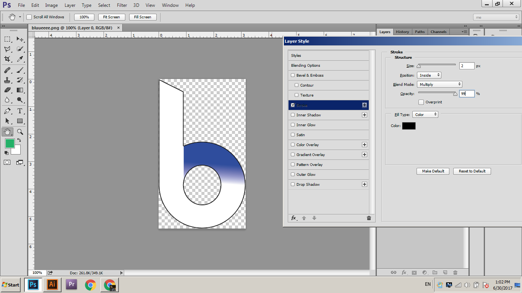
Task: Select the Pen tool
Action: (x=7, y=111)
